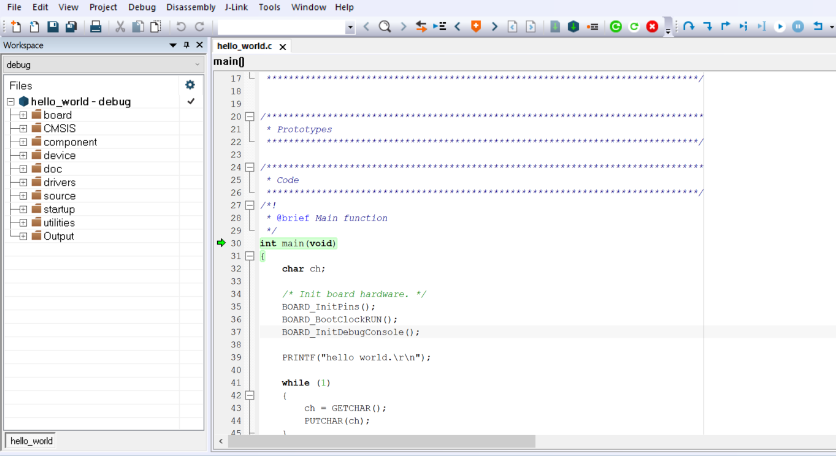The height and width of the screenshot is (456, 836).
Task: Click the Find magnifier icon
Action: coord(385,26)
